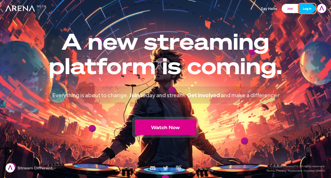Open the Privacy link in the footer
The image size is (331, 178).
281,171
